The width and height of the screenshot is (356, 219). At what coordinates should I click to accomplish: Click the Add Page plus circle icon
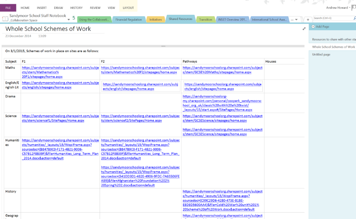click(x=313, y=27)
